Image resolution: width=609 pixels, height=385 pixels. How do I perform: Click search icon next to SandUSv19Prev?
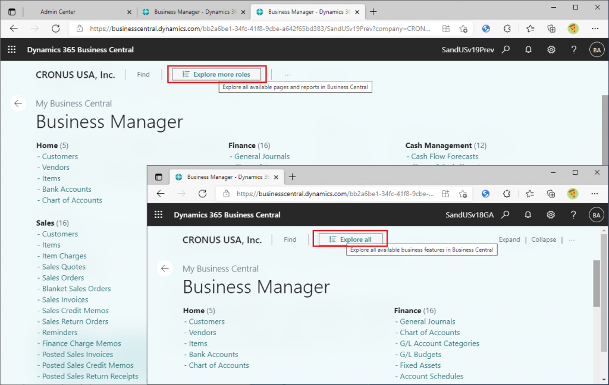(506, 50)
